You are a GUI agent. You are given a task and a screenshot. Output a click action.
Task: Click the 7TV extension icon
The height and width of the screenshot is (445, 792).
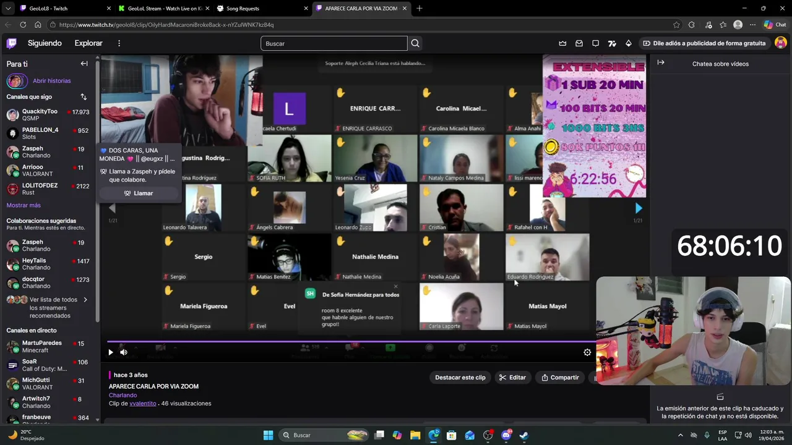click(612, 43)
